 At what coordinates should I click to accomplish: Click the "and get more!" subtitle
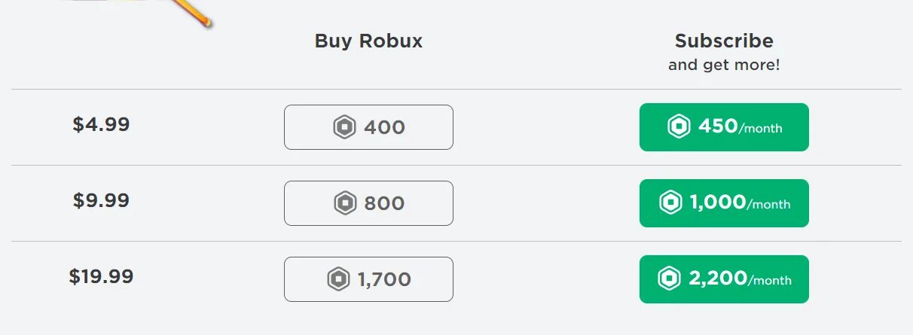(724, 65)
